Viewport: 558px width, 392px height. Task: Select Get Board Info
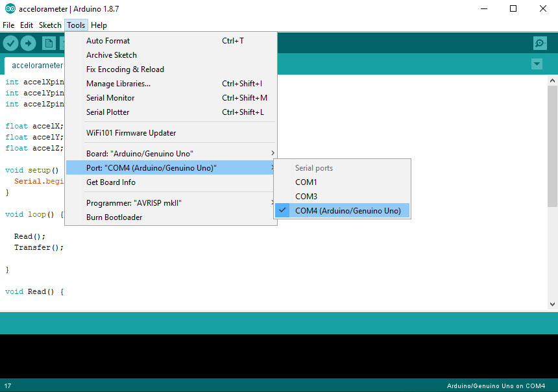[110, 182]
